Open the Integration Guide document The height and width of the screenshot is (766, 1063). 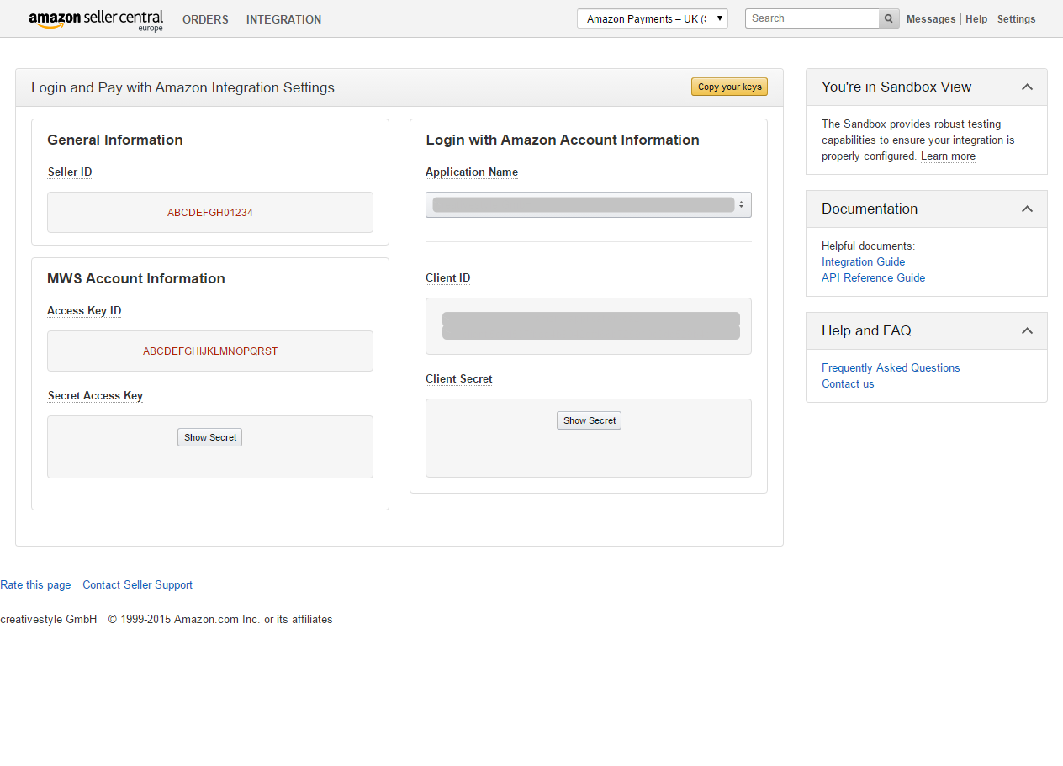[863, 262]
